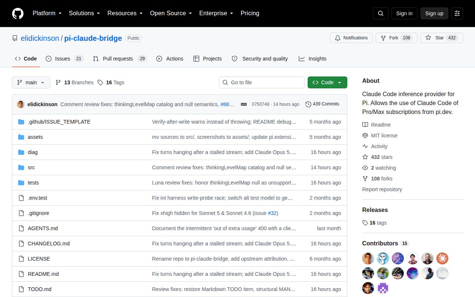
Task: Click commit hash 0750748
Action: pyautogui.click(x=261, y=104)
